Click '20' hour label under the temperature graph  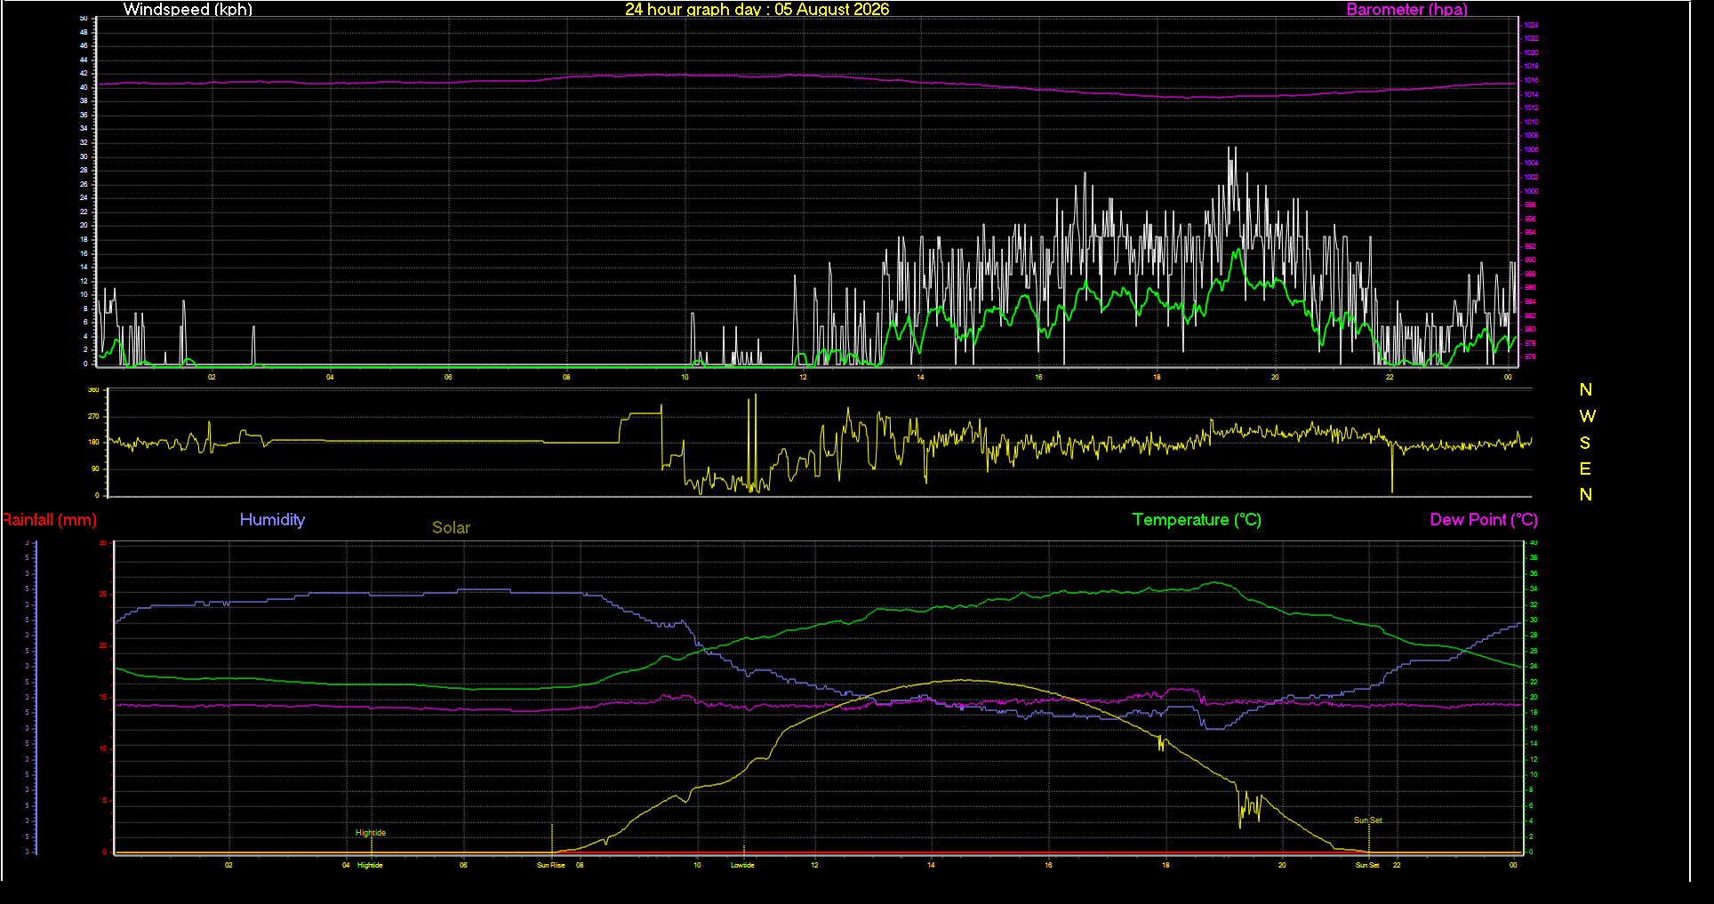pos(1282,865)
